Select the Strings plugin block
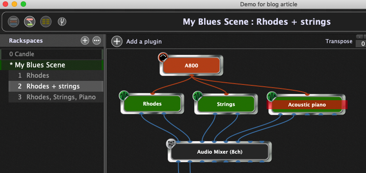366x173 pixels. pyautogui.click(x=226, y=104)
